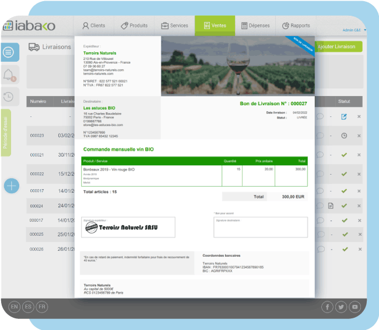Image resolution: width=379 pixels, height=330 pixels.
Task: Delete delivery 000022 with its X icon
Action: point(359,174)
